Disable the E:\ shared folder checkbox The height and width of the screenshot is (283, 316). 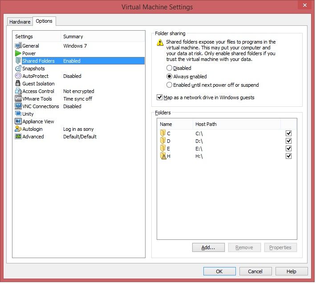[x=288, y=148]
